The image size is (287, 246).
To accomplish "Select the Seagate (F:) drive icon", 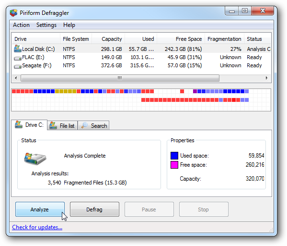I will (18, 66).
